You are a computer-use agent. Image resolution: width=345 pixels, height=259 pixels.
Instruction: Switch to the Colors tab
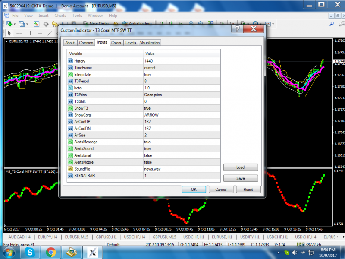coord(116,43)
